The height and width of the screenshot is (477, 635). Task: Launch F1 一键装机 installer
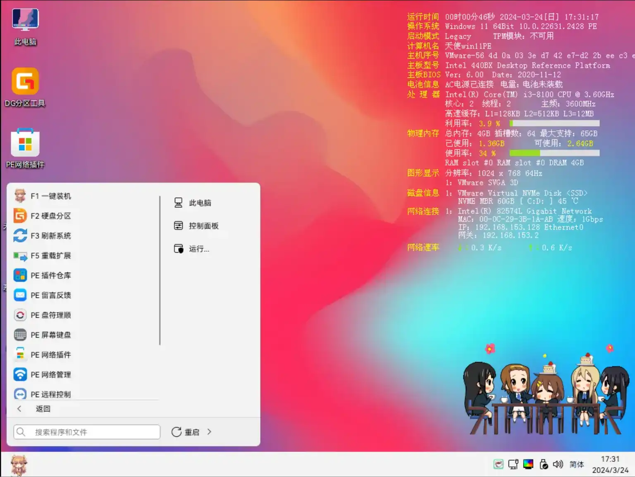click(x=51, y=196)
